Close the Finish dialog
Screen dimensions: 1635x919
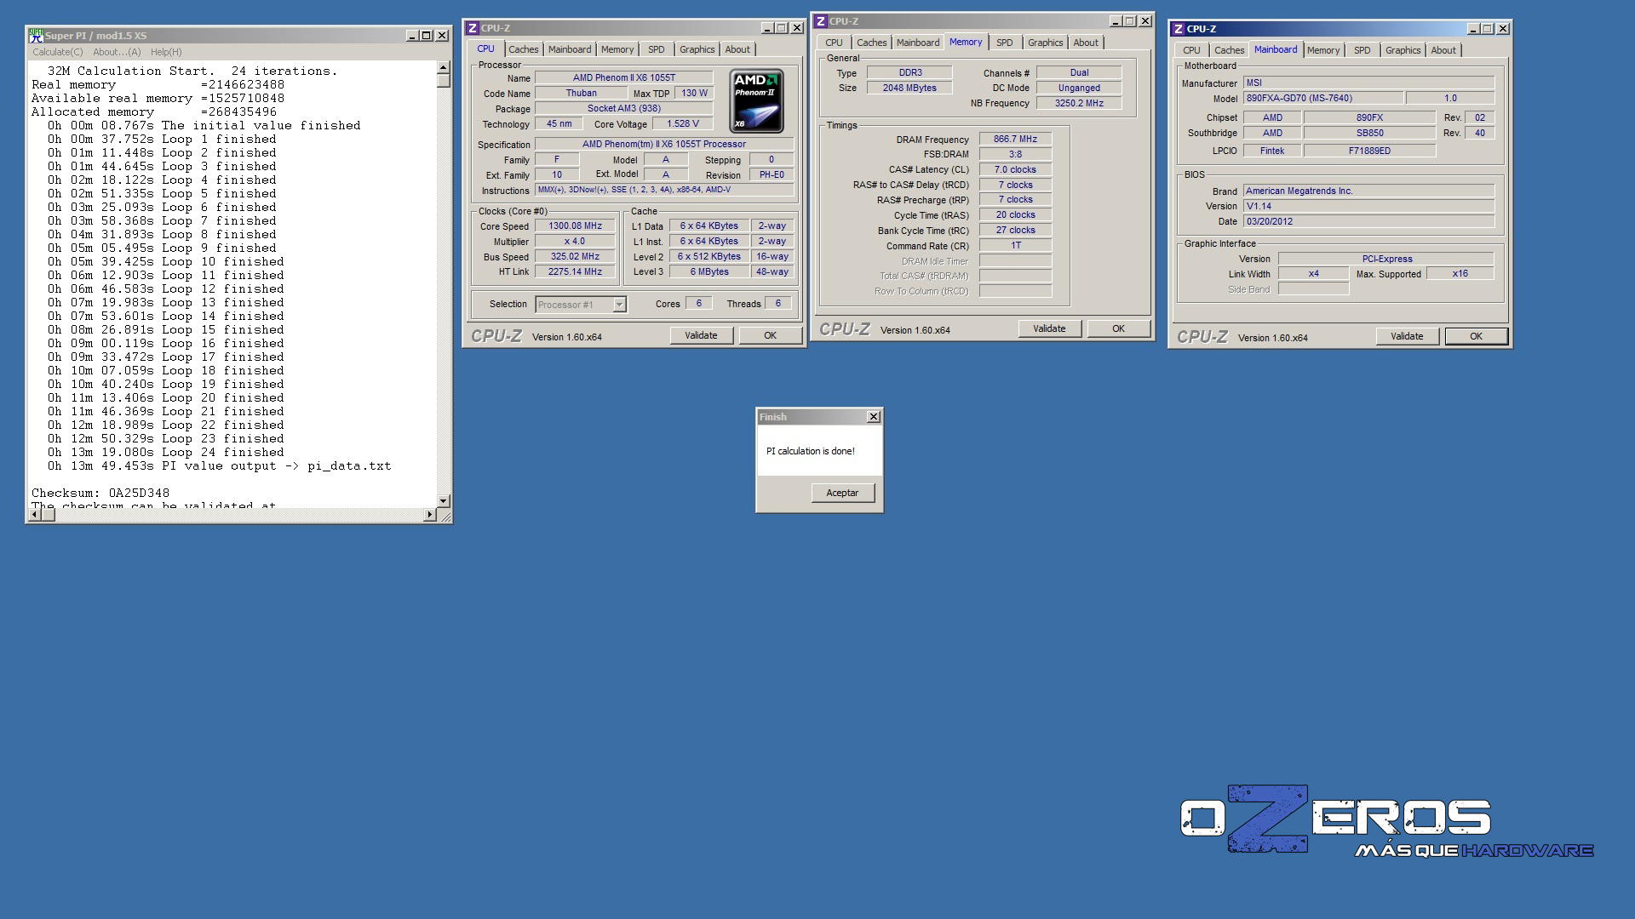click(x=873, y=417)
